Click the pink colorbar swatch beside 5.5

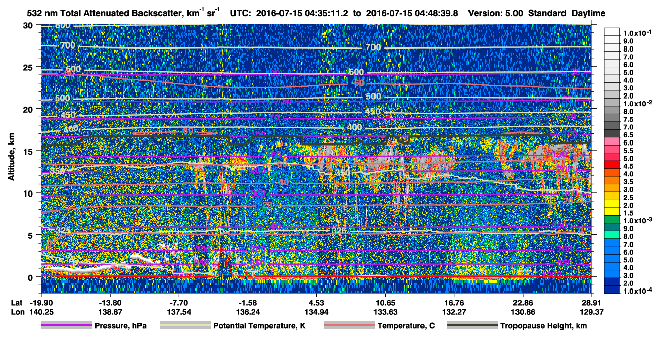613,151
